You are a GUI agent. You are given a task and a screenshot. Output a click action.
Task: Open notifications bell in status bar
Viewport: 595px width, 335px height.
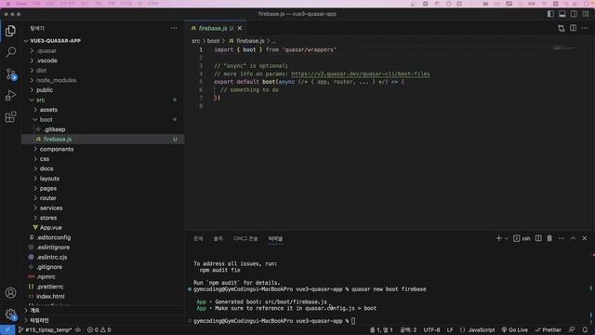click(585, 329)
